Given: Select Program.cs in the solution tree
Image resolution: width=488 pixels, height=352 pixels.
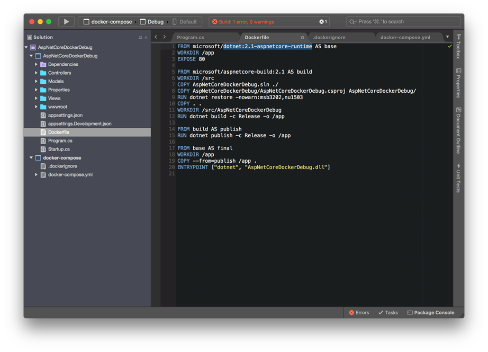Looking at the screenshot, I should click(x=60, y=140).
